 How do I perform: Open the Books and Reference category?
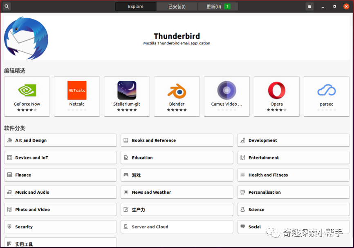tap(177, 140)
